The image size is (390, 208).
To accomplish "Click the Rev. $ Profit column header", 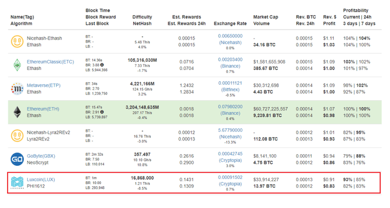I will point(330,20).
